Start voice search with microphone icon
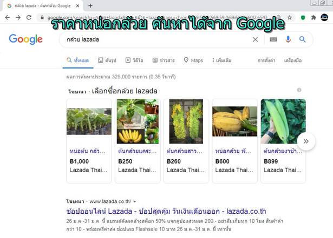The image size is (333, 238). (x=288, y=39)
